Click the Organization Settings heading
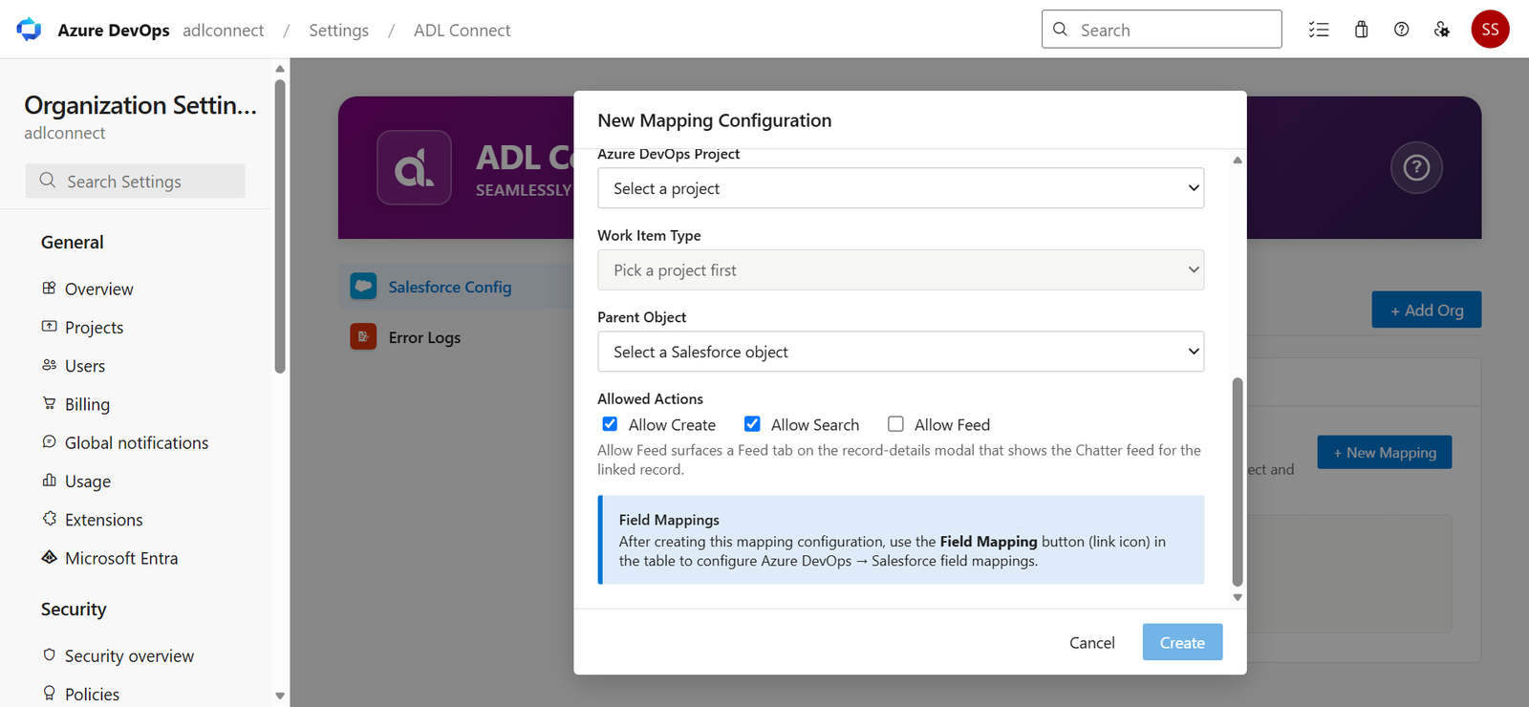The image size is (1529, 707). point(140,104)
